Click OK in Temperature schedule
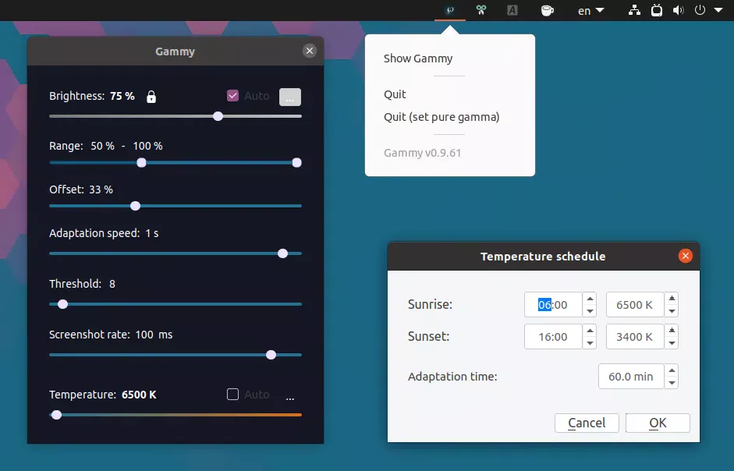This screenshot has width=734, height=471. (x=658, y=423)
